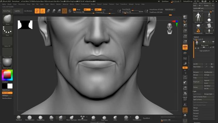Open current brush thumbnail picker

pos(7,20)
